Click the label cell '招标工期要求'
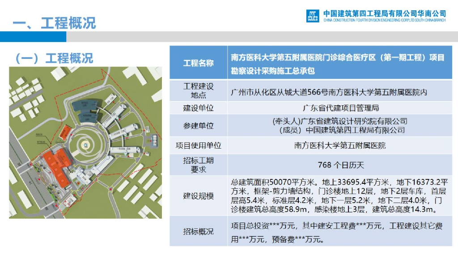458x257 pixels. point(198,165)
